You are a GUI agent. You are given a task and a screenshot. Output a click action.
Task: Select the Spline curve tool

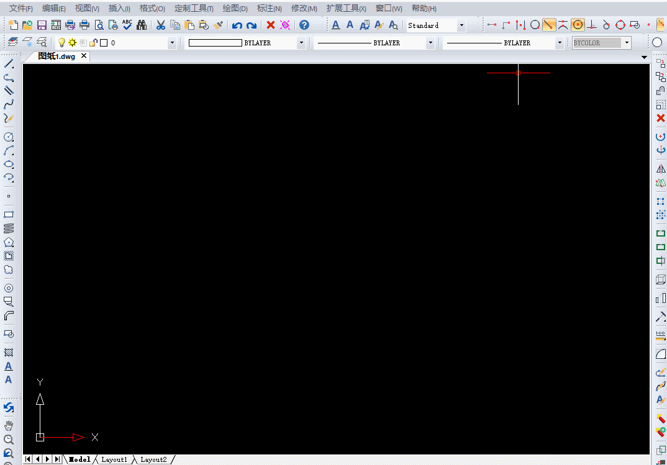click(9, 104)
